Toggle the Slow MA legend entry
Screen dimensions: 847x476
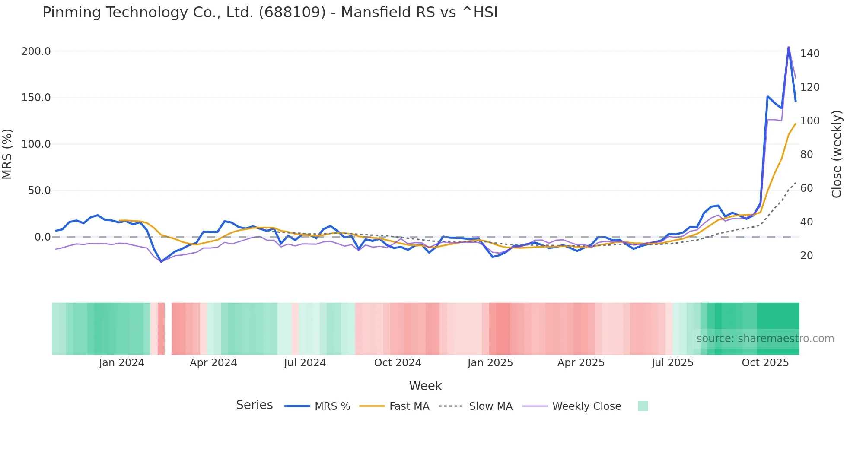point(475,406)
